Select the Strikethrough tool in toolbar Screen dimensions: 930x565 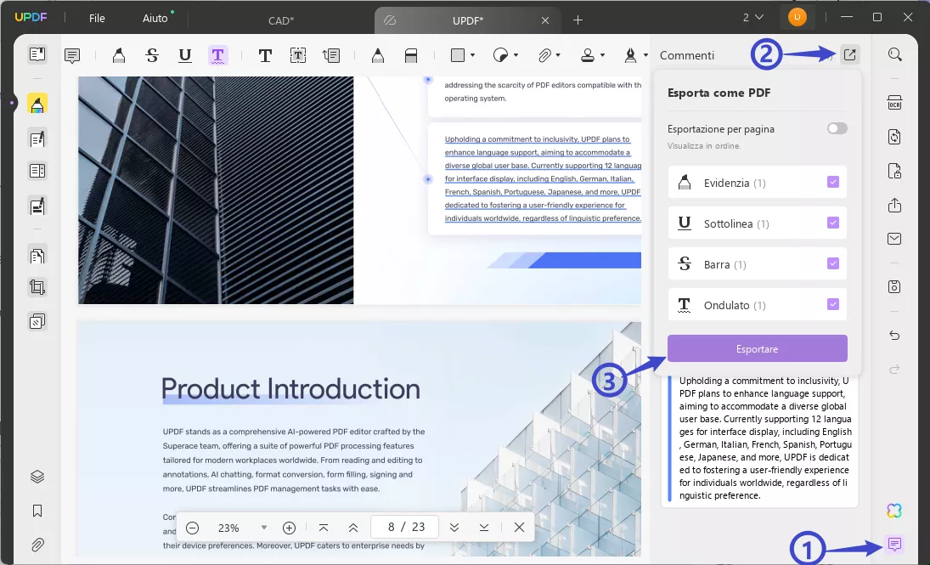pyautogui.click(x=152, y=56)
